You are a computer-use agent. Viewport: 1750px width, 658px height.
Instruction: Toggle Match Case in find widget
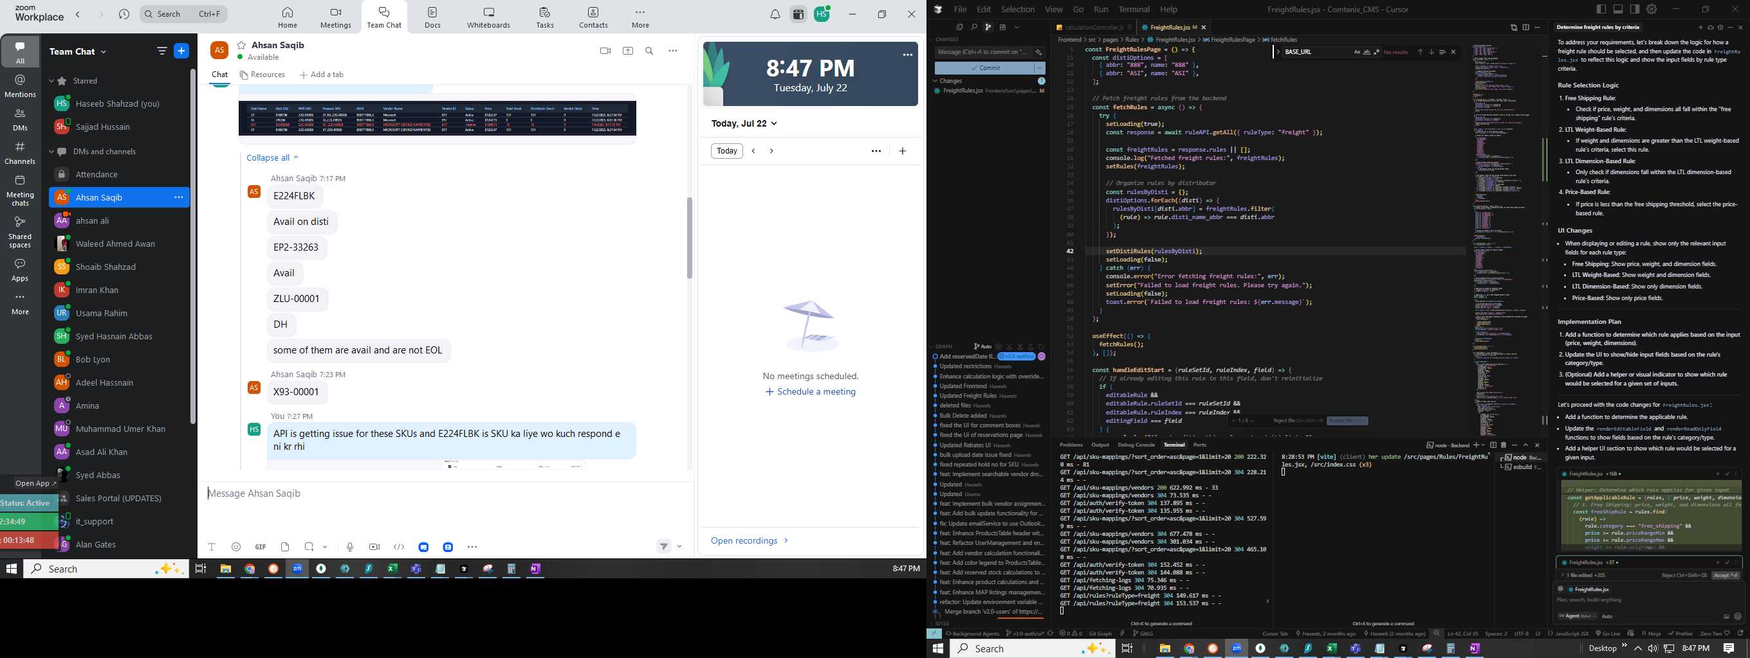click(1357, 52)
